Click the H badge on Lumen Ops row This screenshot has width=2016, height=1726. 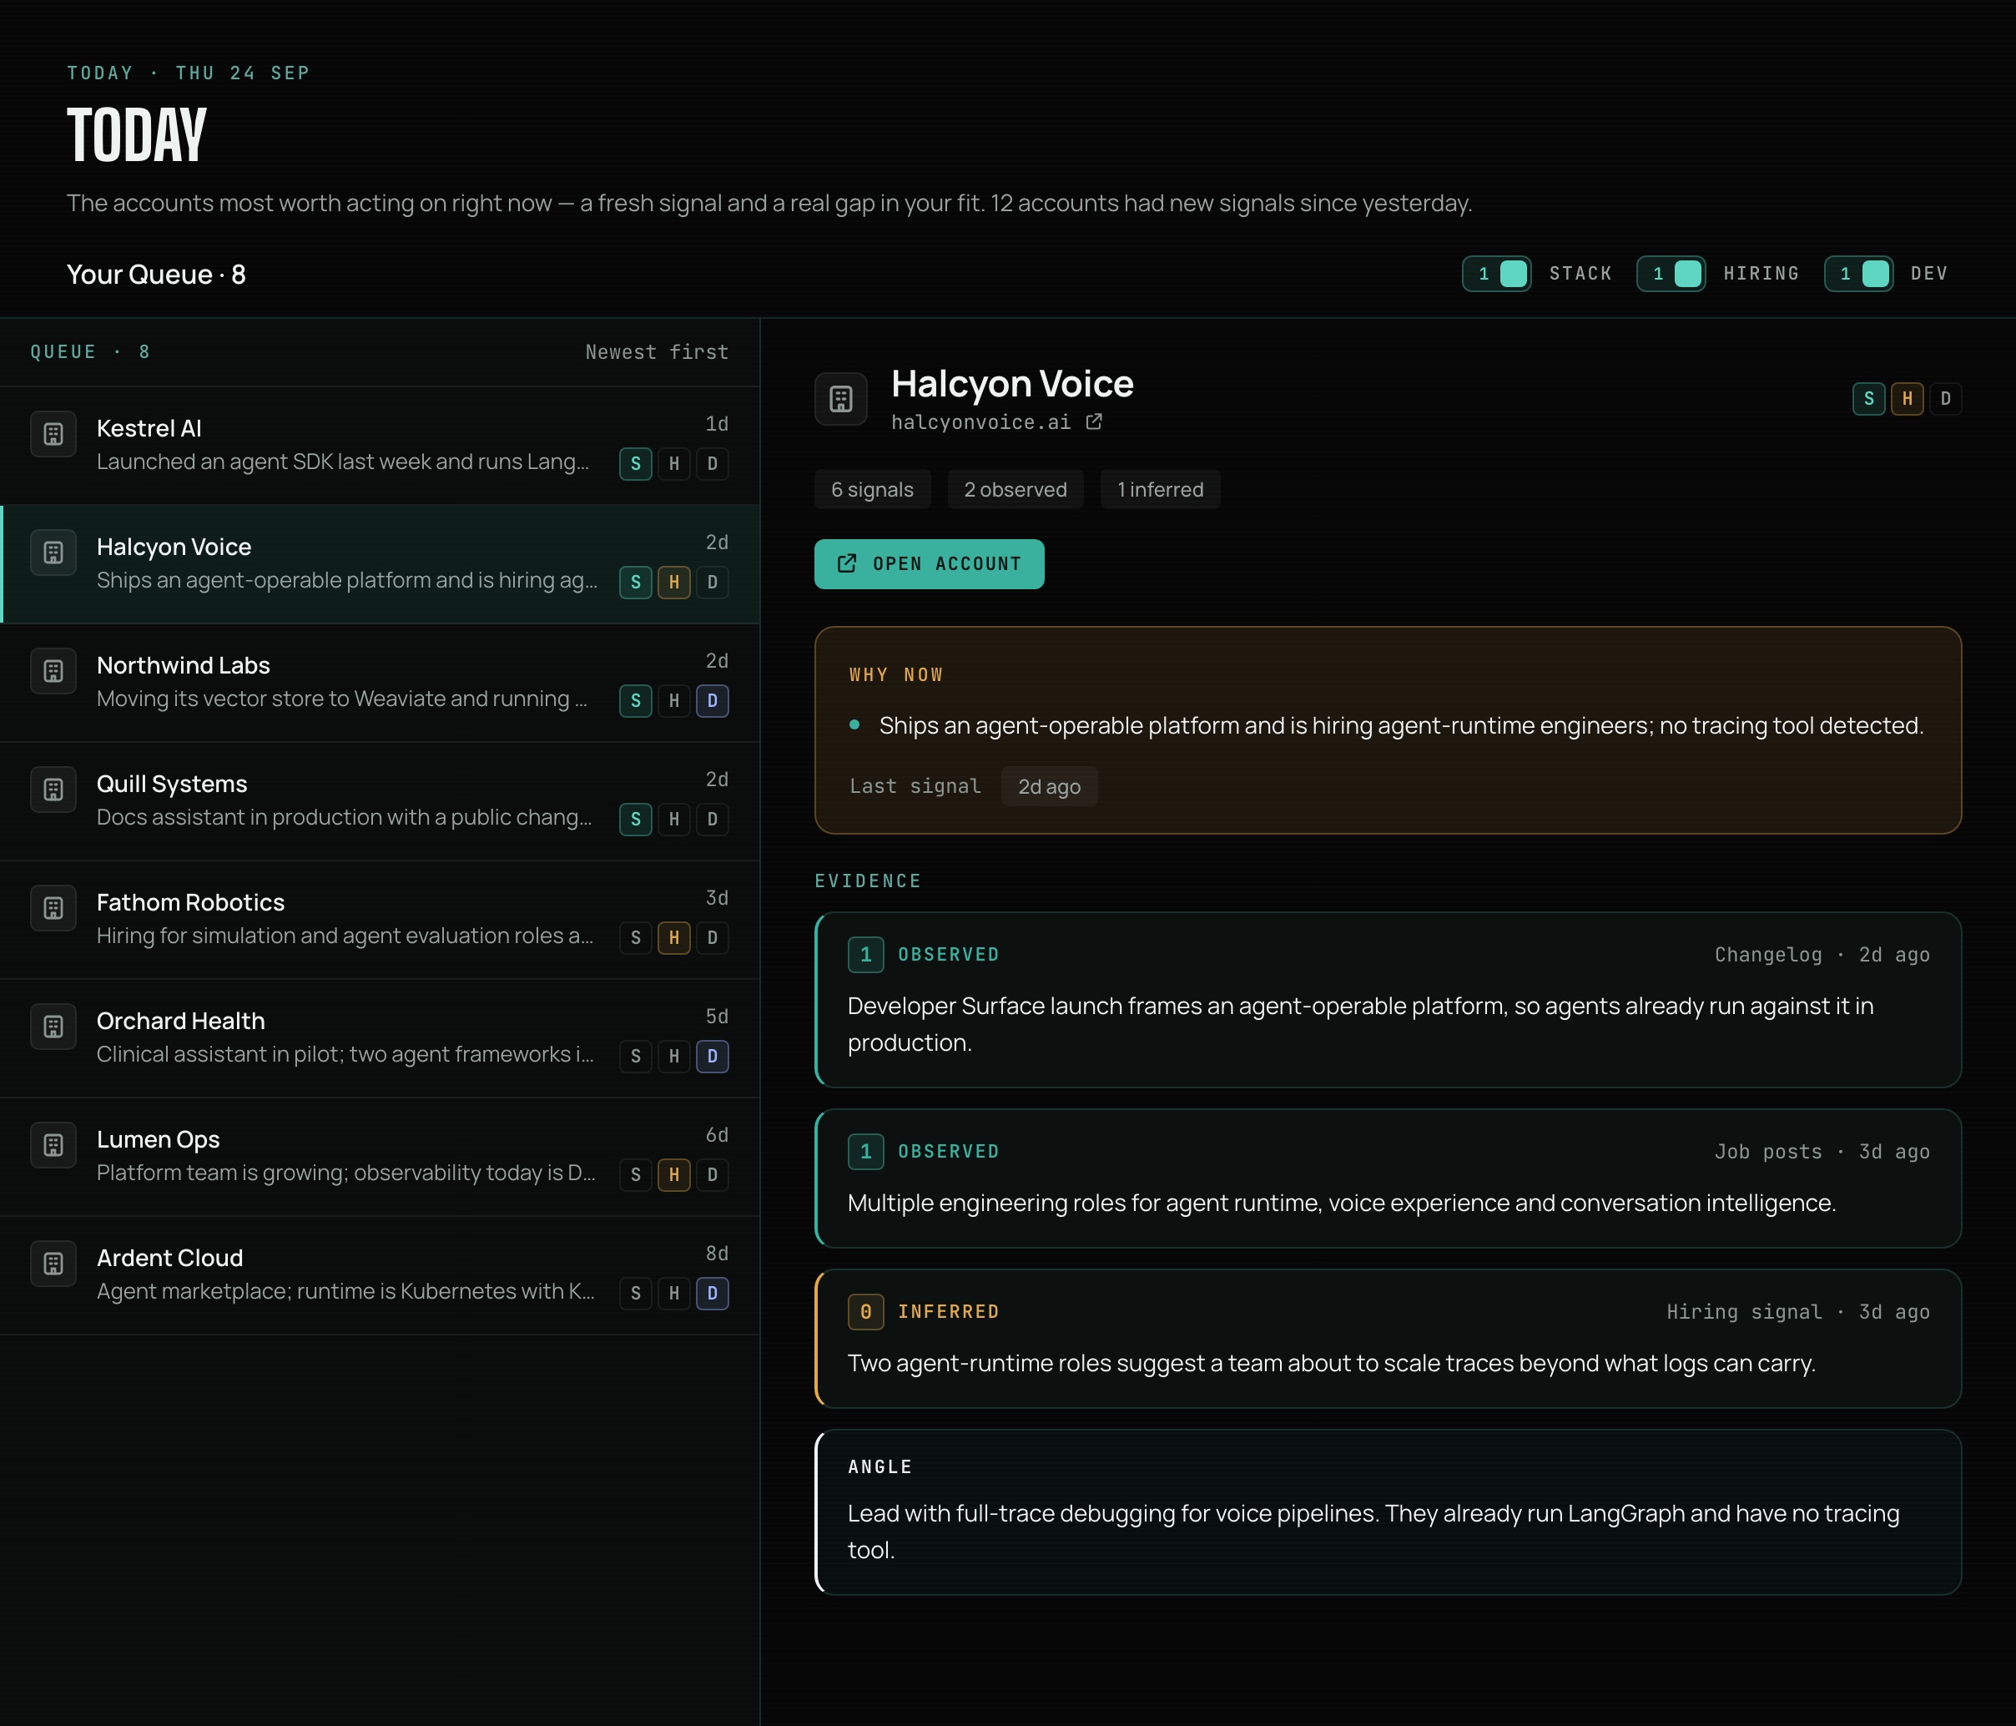674,1175
